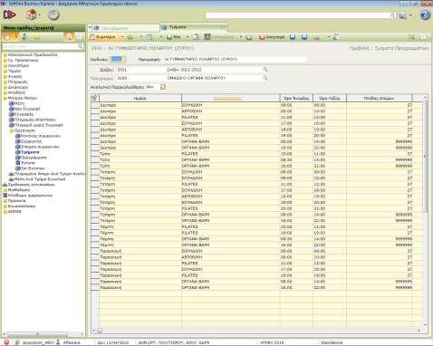Open the house company icon in the top bar
The width and height of the screenshot is (433, 346).
(x=32, y=14)
